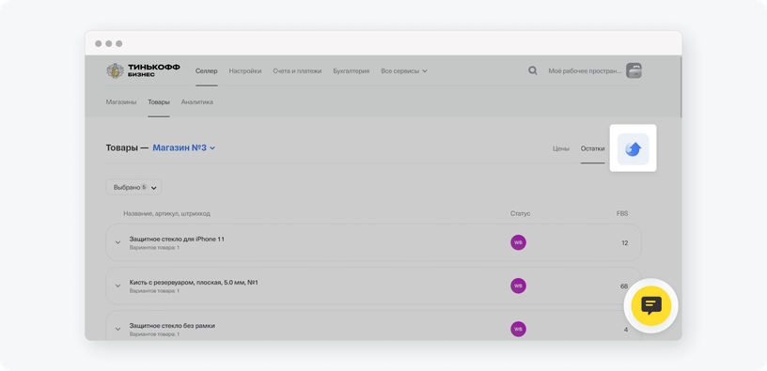Open Счета и платежи section
Viewport: 767px width, 371px height.
[x=297, y=70]
